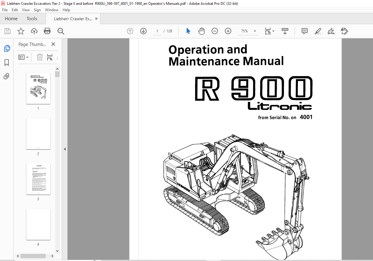Open the thumbnail options menu dropdown

tap(24, 57)
